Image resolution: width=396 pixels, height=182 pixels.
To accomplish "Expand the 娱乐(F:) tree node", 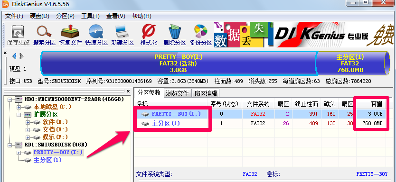I will pos(28,137).
